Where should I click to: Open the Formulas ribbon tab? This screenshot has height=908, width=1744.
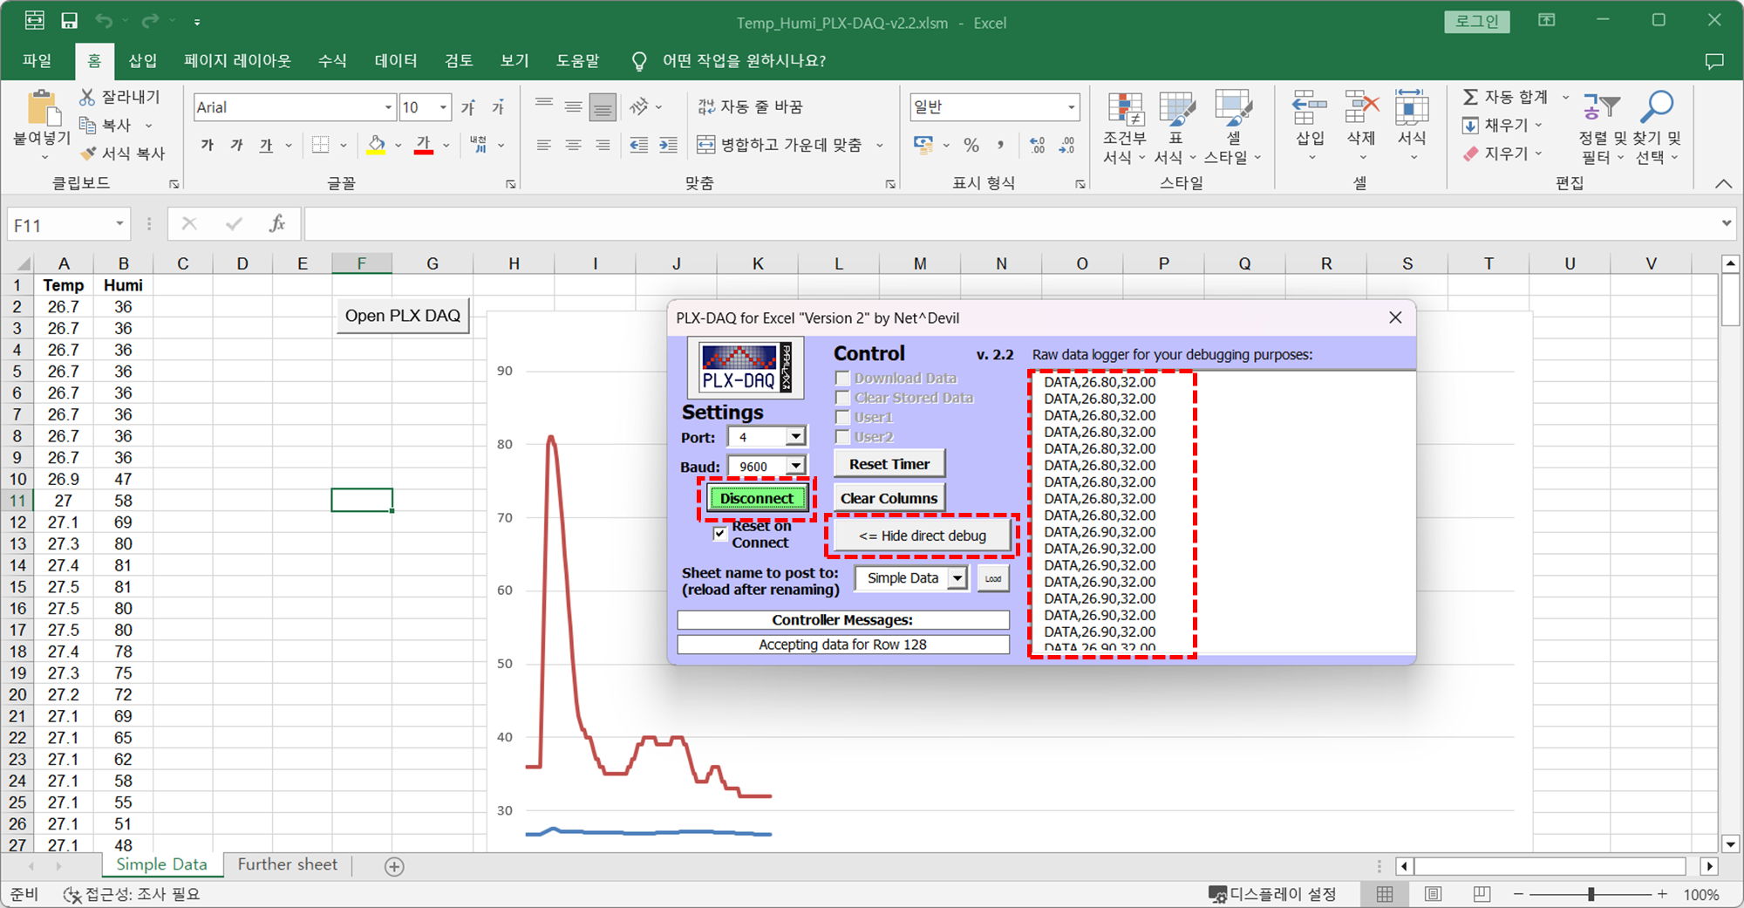tap(332, 61)
